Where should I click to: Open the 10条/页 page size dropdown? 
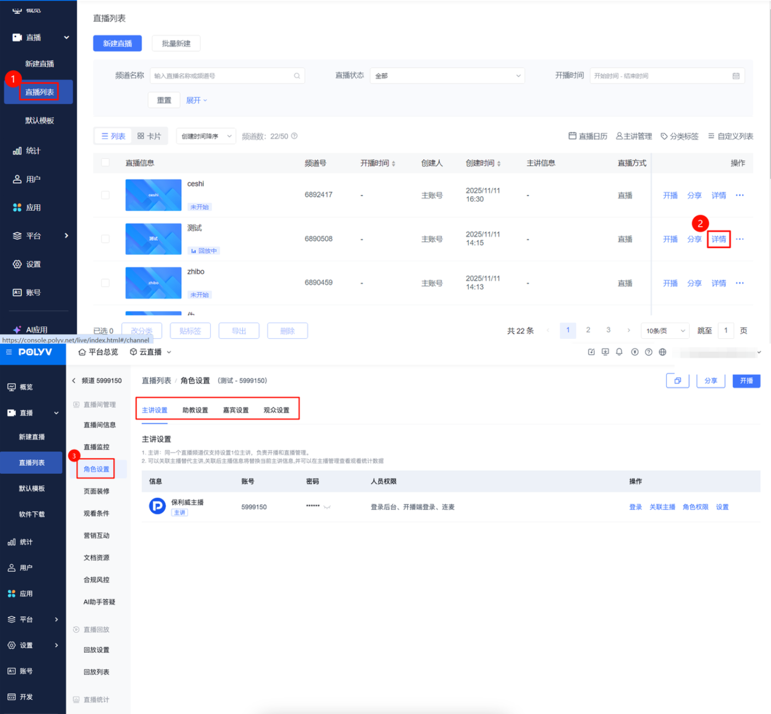[x=665, y=331]
